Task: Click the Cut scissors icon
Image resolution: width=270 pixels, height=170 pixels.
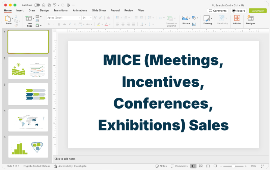Action: point(16,17)
